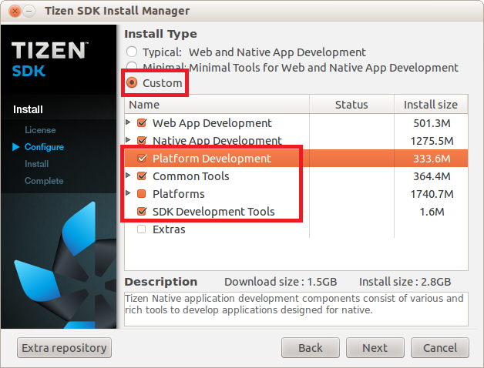Click the 1.6M install size cell
Screen dimensions: 484x368
432,212
